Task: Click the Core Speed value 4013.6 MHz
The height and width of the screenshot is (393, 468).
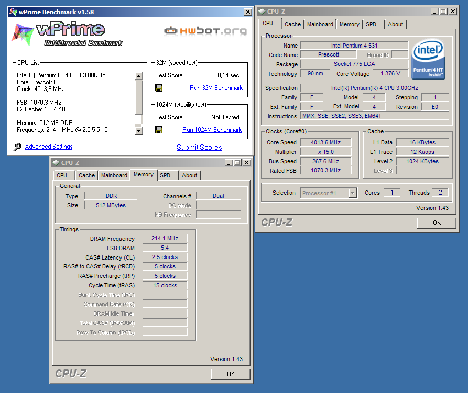Action: tap(325, 142)
